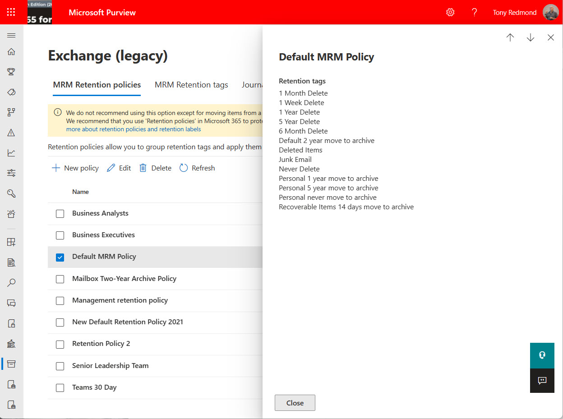
Task: Open the document lock sidebar icon
Action: coord(11,323)
